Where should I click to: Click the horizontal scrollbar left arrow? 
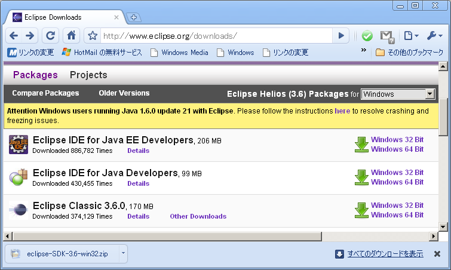click(8, 237)
